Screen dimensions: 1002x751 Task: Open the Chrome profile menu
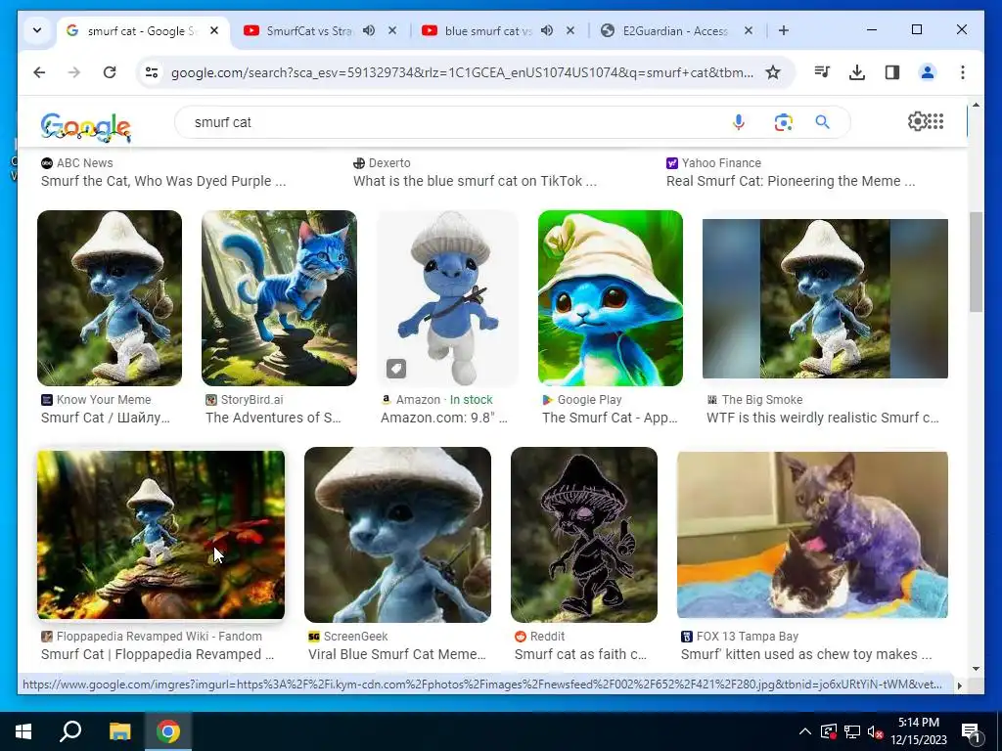coord(928,72)
